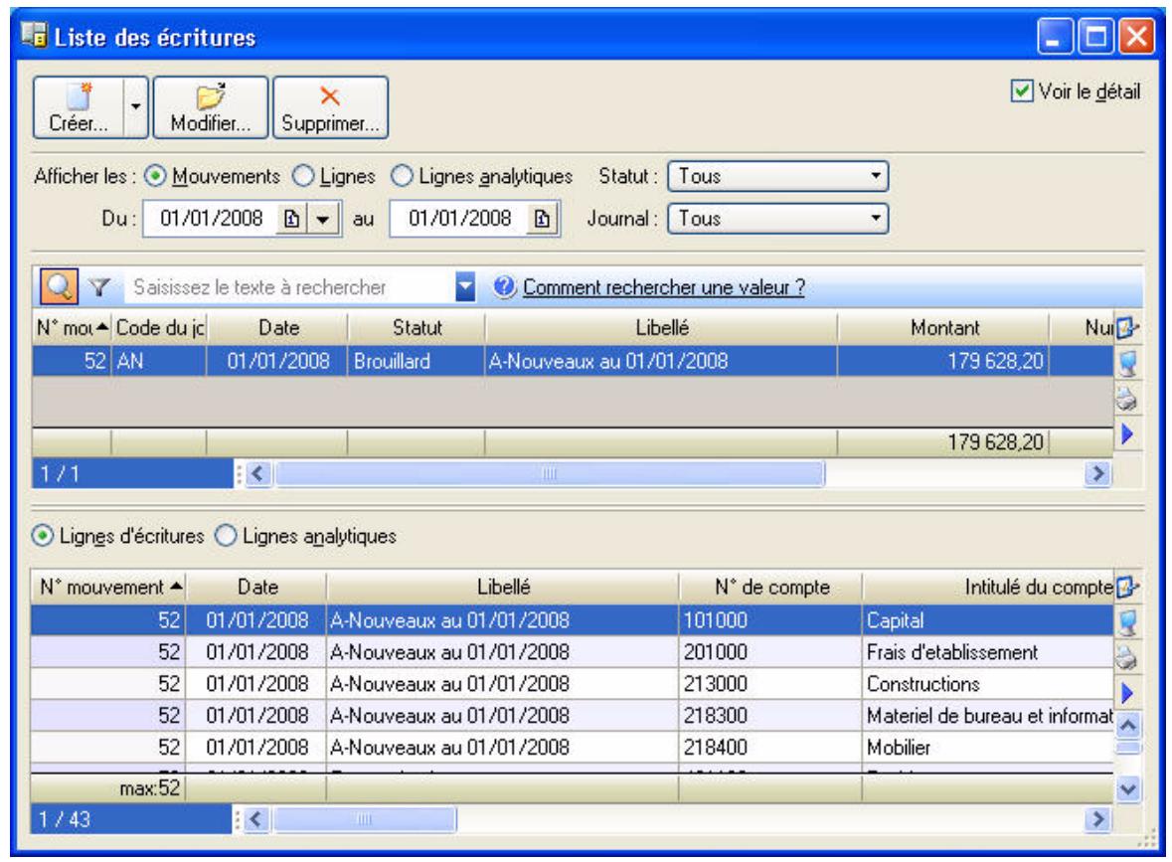Click the upper table export icon
Screen dimensions: 1172x862
pyautogui.click(x=1127, y=363)
